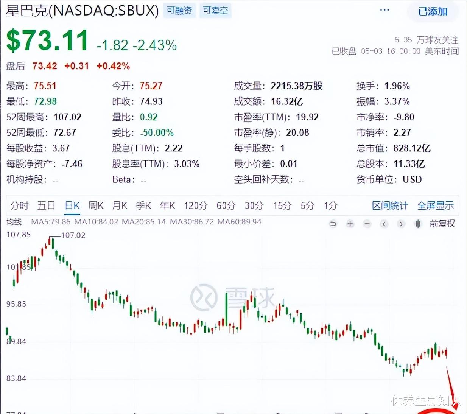Click the 52周最高 value 107.02

pos(67,117)
